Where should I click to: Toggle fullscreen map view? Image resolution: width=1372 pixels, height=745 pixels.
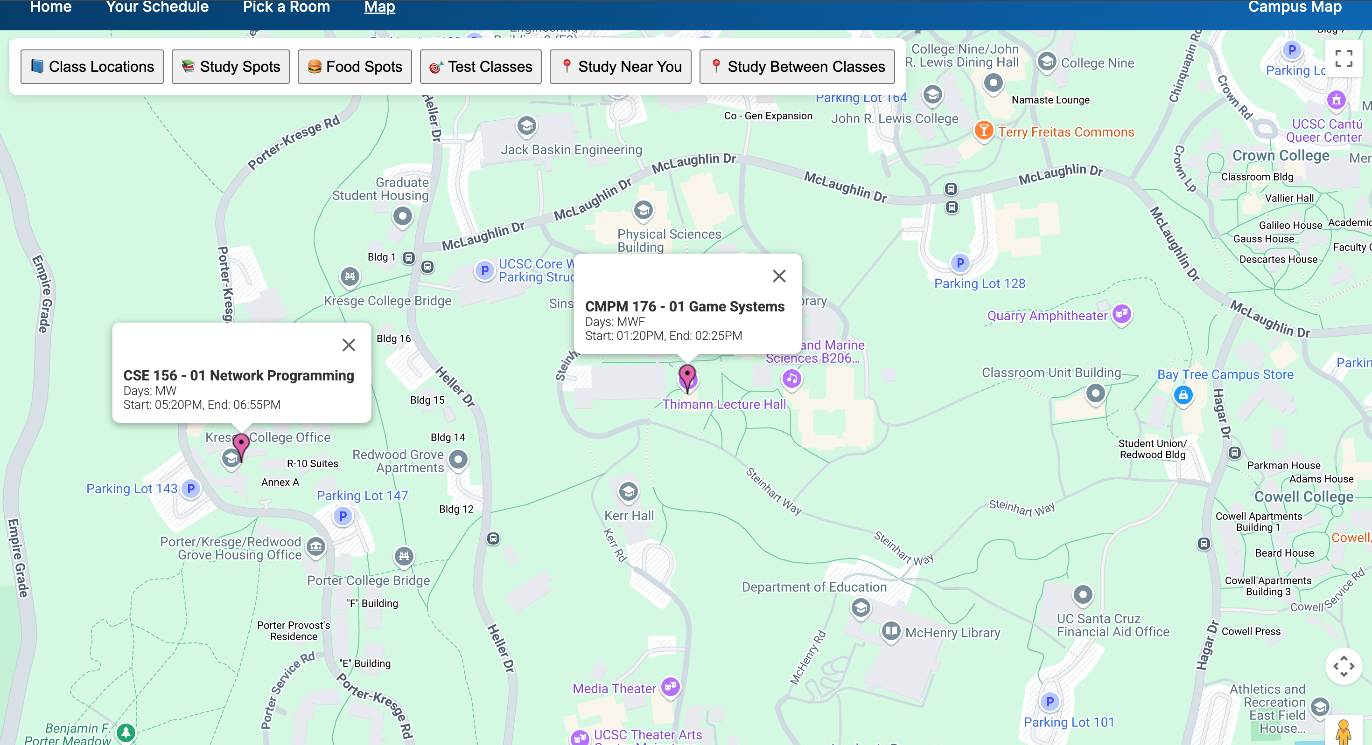1343,59
